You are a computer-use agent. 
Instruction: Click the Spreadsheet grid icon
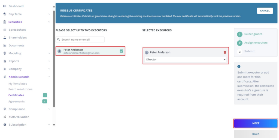(5, 30)
